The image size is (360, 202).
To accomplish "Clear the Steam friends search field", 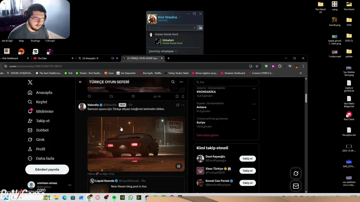I will [x=194, y=27].
